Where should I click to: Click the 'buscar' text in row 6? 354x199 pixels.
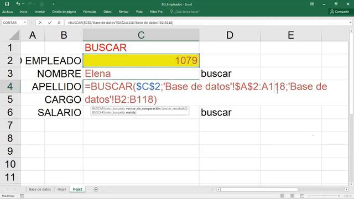[216, 113]
